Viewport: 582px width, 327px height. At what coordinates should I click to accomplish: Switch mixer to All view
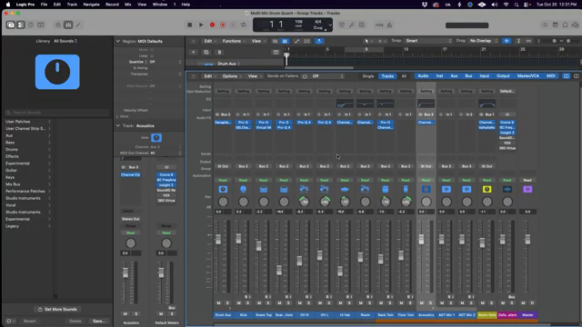coord(404,76)
